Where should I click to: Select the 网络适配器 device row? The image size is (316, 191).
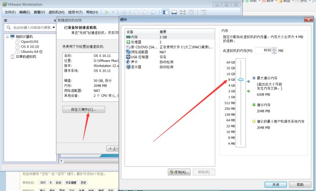170,52
